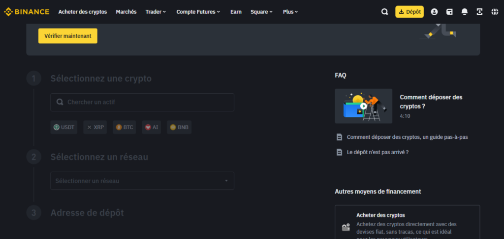The width and height of the screenshot is (504, 239).
Task: Expand the Plus menu
Action: (x=290, y=12)
